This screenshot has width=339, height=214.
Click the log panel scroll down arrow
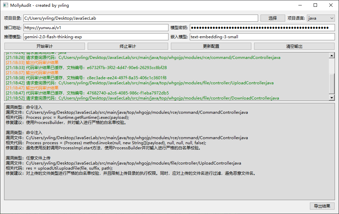point(332,98)
